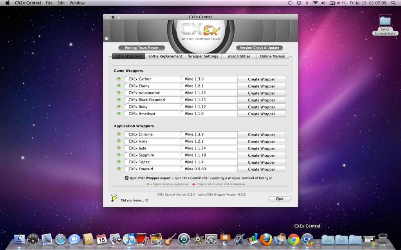This screenshot has width=401, height=250.
Task: Open the Window menu
Action: (x=77, y=3)
